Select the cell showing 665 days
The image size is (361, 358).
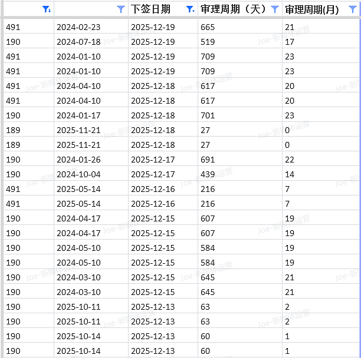[240, 27]
